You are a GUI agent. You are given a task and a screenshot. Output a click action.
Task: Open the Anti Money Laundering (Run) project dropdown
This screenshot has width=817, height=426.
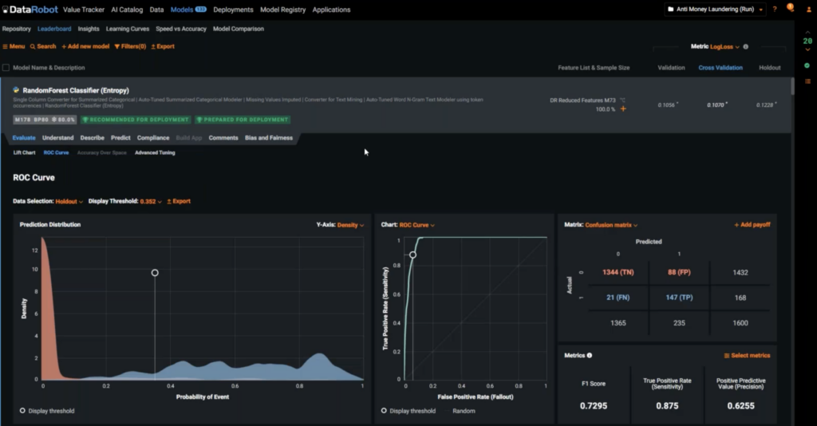[715, 10]
